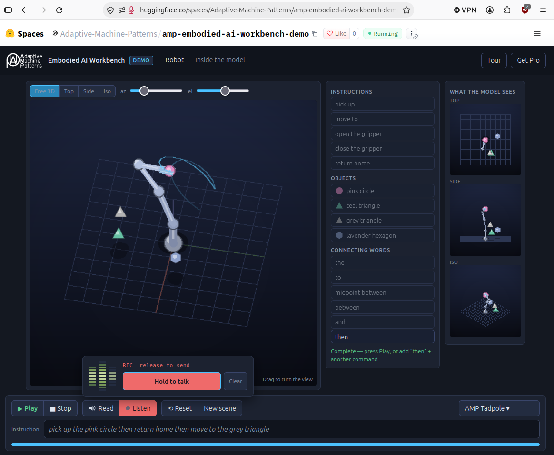Reload the page with the refresh icon
Image resolution: width=554 pixels, height=455 pixels.
(59, 10)
